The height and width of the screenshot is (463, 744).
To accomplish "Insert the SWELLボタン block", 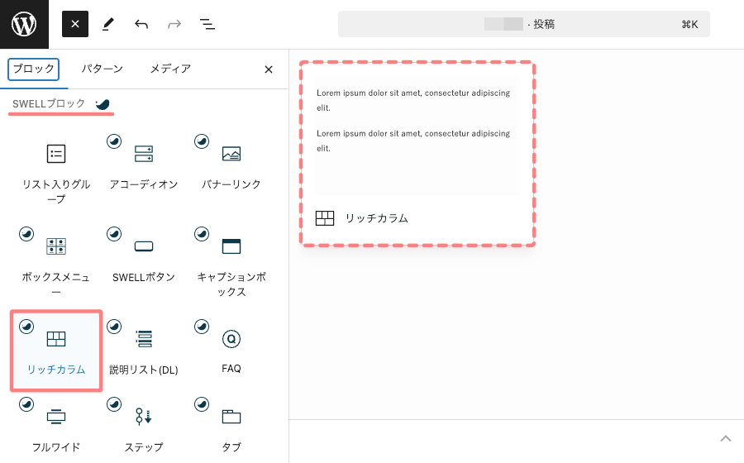I will pos(144,256).
